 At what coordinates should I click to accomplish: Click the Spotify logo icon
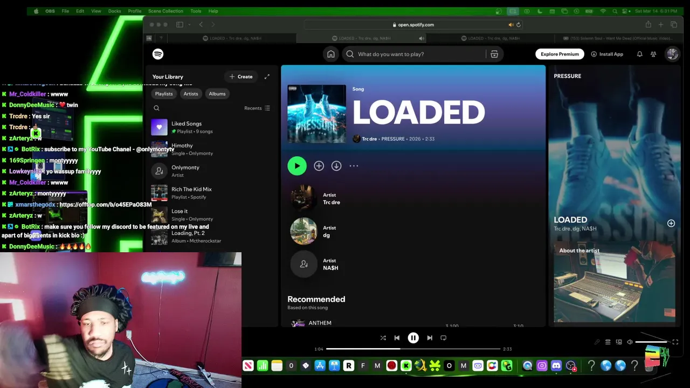pyautogui.click(x=158, y=54)
